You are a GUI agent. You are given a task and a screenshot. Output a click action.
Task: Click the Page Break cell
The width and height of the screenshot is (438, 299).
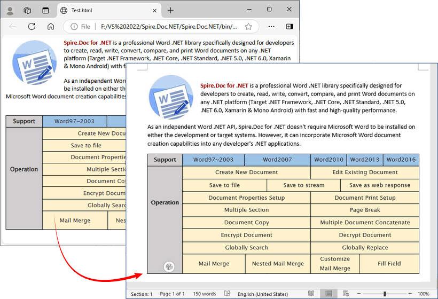coord(365,210)
